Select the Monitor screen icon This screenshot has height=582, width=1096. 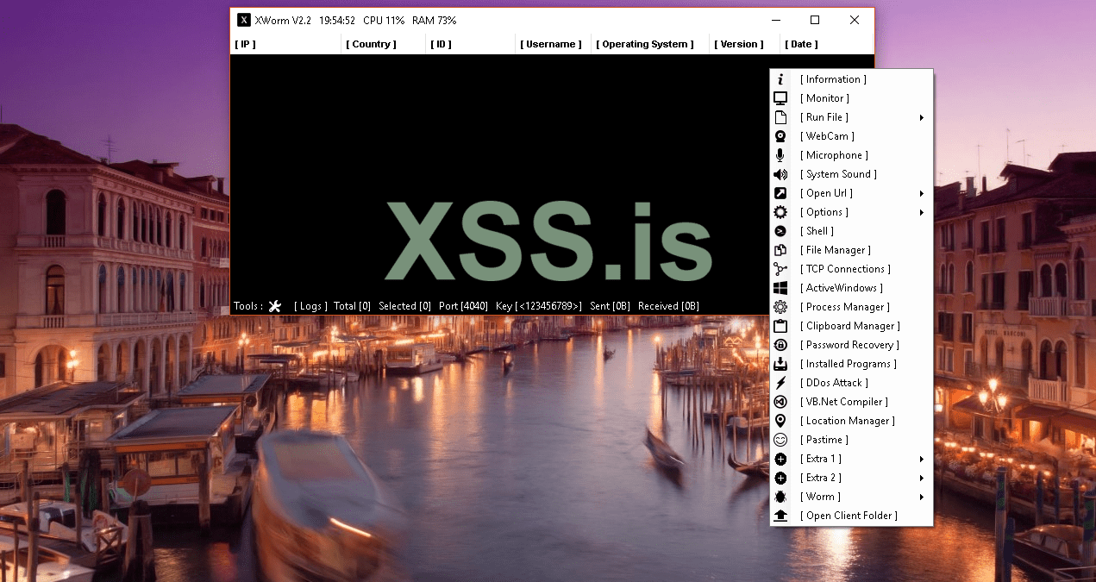pyautogui.click(x=780, y=98)
